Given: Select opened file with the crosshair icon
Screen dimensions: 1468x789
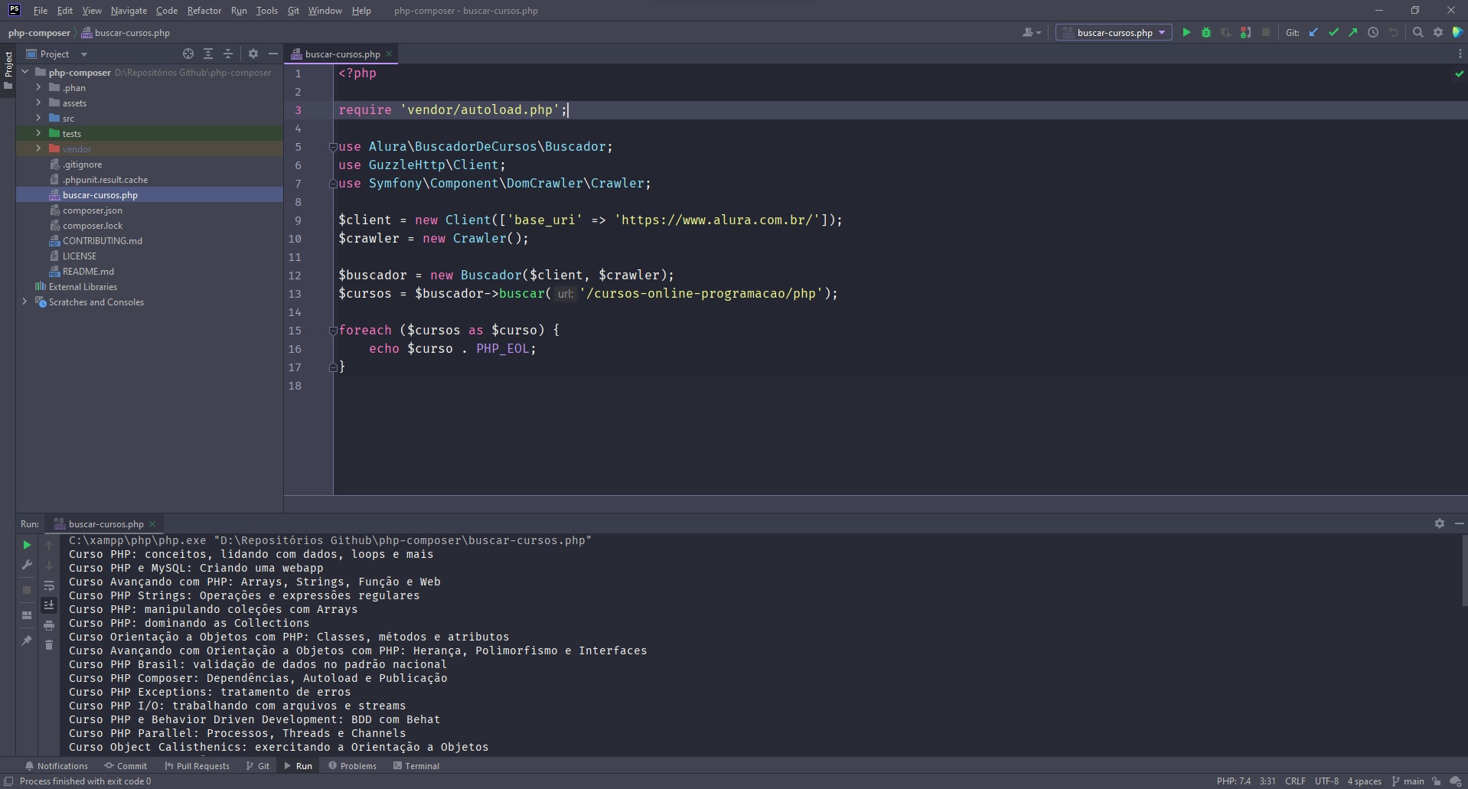Looking at the screenshot, I should point(188,54).
